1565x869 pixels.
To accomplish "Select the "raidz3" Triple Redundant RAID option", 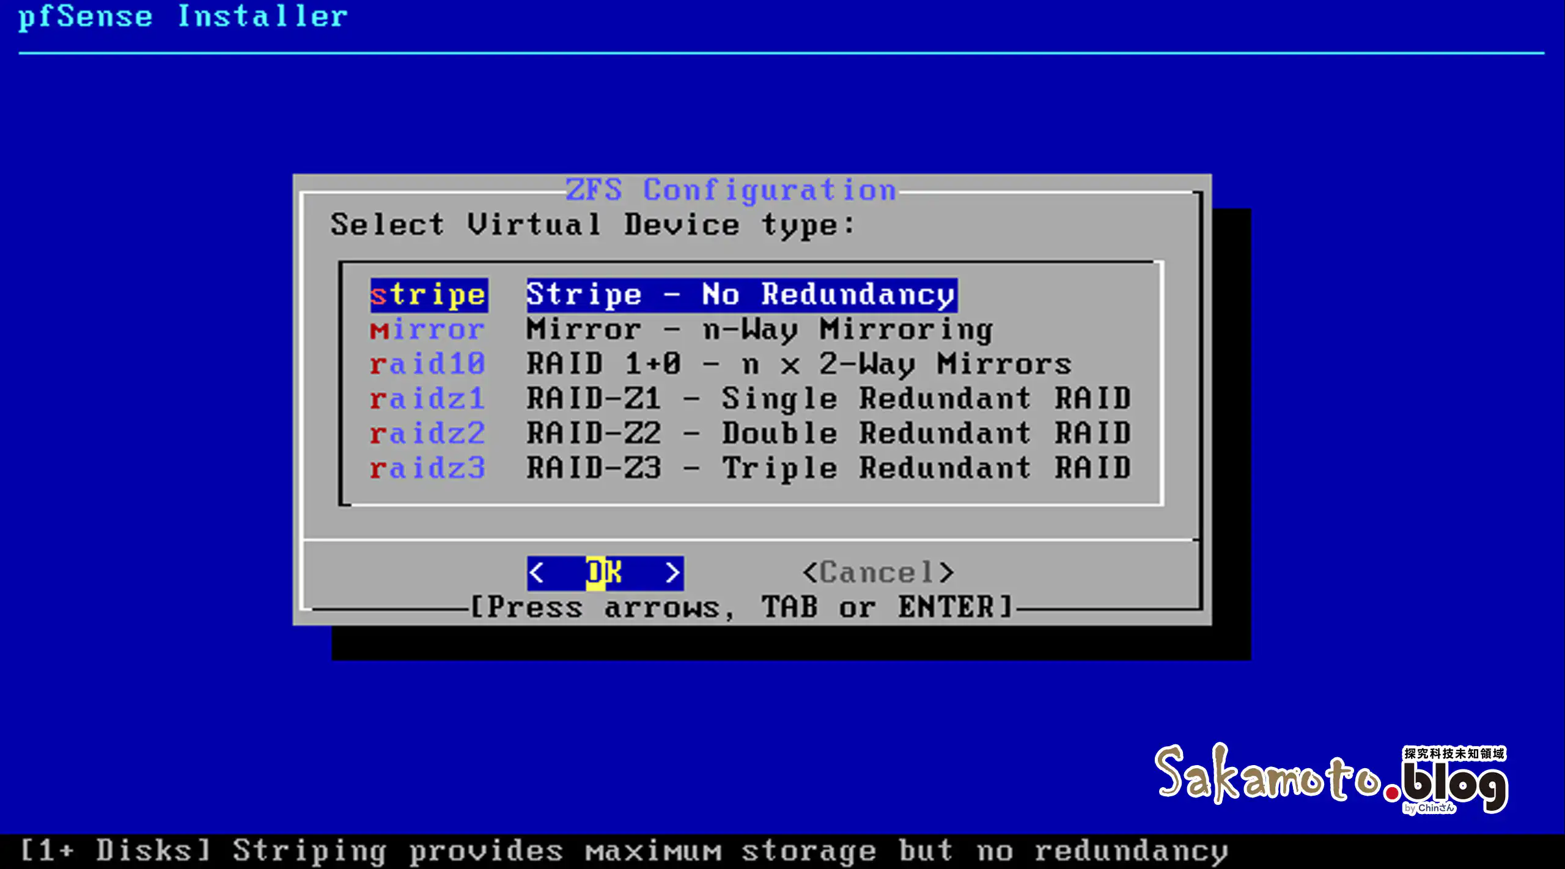I will point(428,468).
